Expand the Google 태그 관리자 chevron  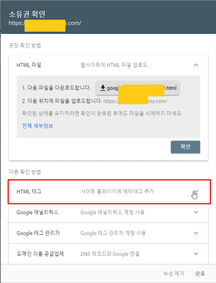point(196,233)
